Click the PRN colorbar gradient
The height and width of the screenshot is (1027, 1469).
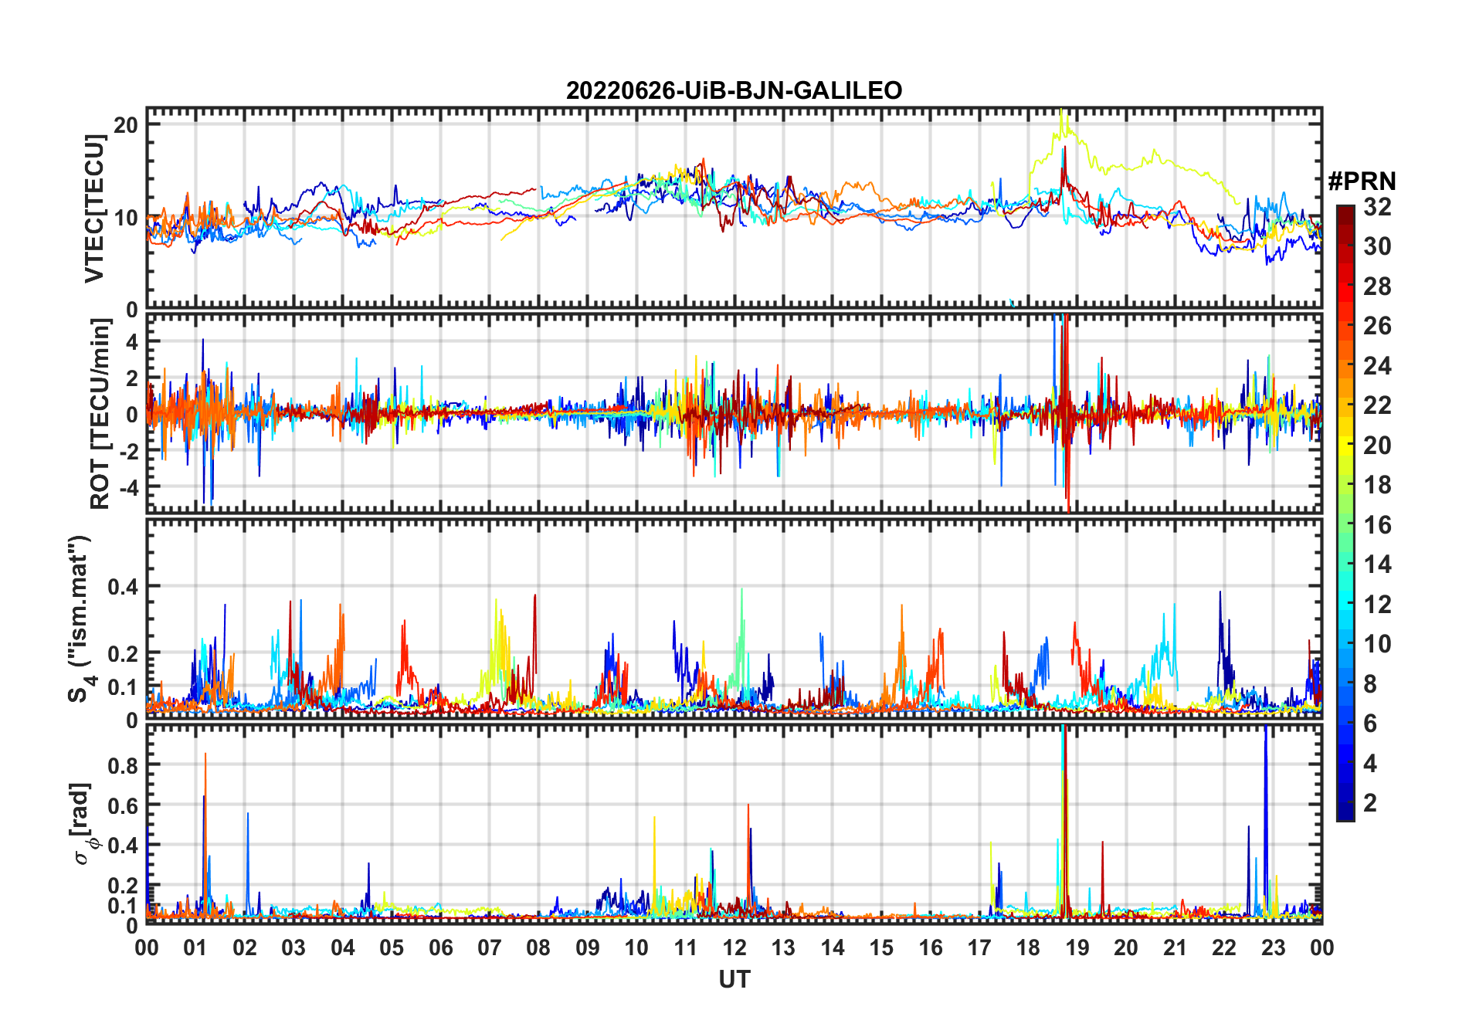pyautogui.click(x=1345, y=513)
